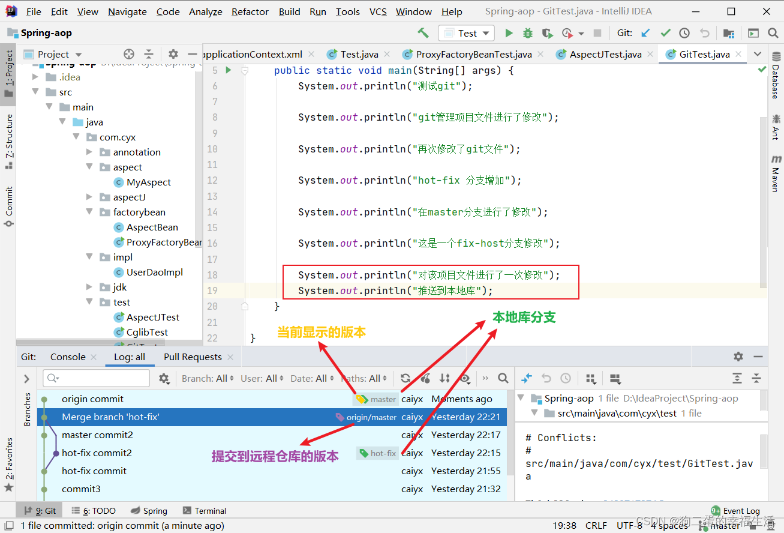Open Git log eye view options

tap(464, 378)
